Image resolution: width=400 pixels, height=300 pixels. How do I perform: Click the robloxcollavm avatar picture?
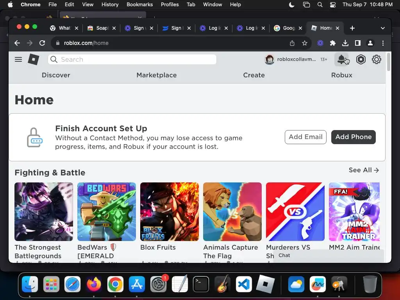pos(269,59)
